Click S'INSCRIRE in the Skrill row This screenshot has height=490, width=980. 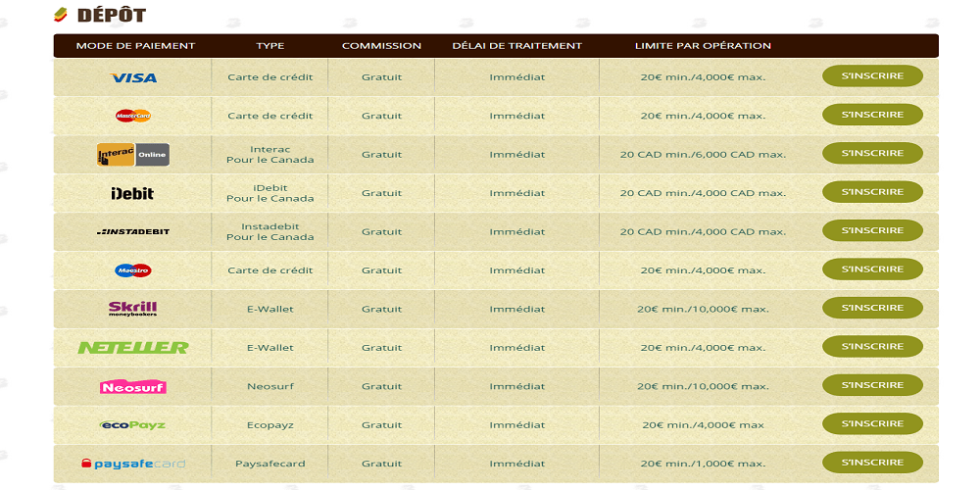coord(872,308)
